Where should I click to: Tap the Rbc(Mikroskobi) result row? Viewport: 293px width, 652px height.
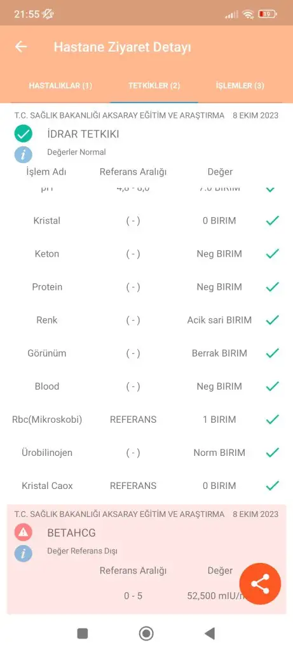[x=146, y=420]
